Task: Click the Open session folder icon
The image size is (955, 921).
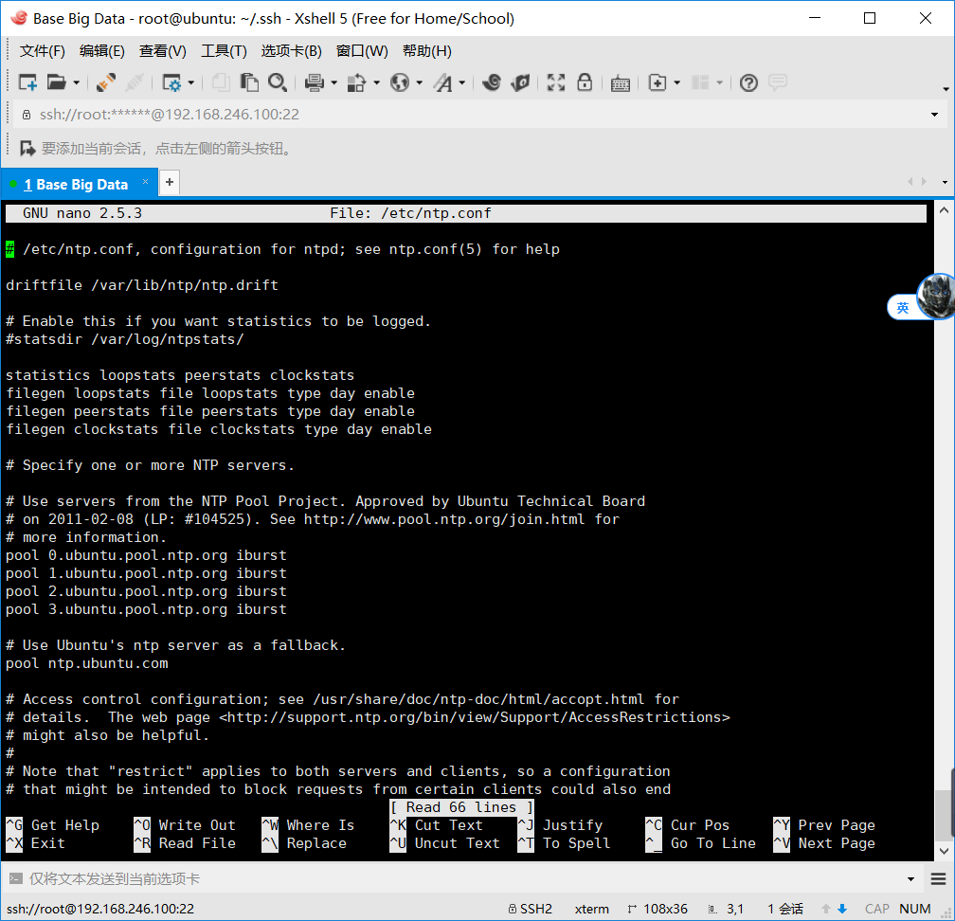Action: click(57, 82)
